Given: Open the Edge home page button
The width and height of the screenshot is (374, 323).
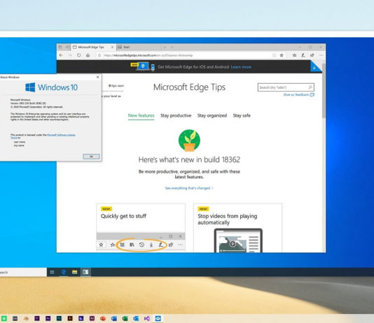Looking at the screenshot, I should click(88, 55).
